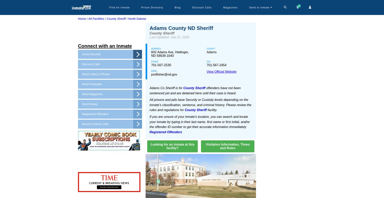Go to County Sheriff breadcrumb
This screenshot has height=198, width=384.
point(116,19)
